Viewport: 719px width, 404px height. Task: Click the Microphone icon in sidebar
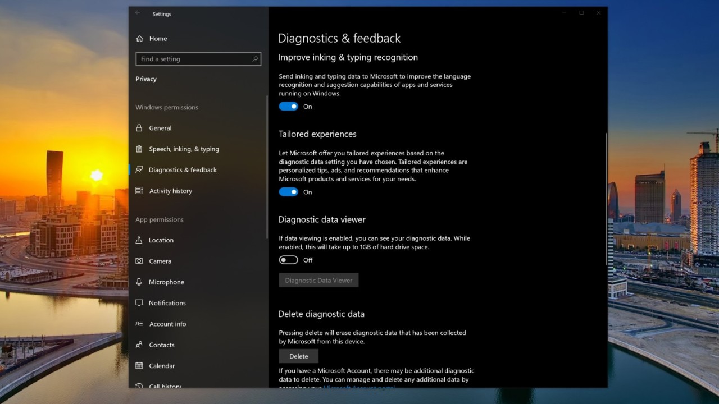(x=139, y=282)
